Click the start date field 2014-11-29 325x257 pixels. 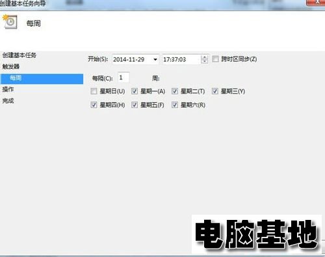click(x=135, y=59)
